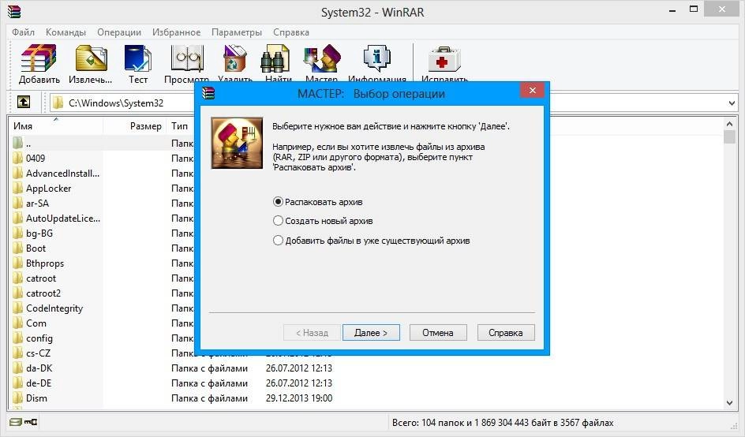Open the Избранное menu
Image resolution: width=745 pixels, height=437 pixels.
tap(176, 32)
